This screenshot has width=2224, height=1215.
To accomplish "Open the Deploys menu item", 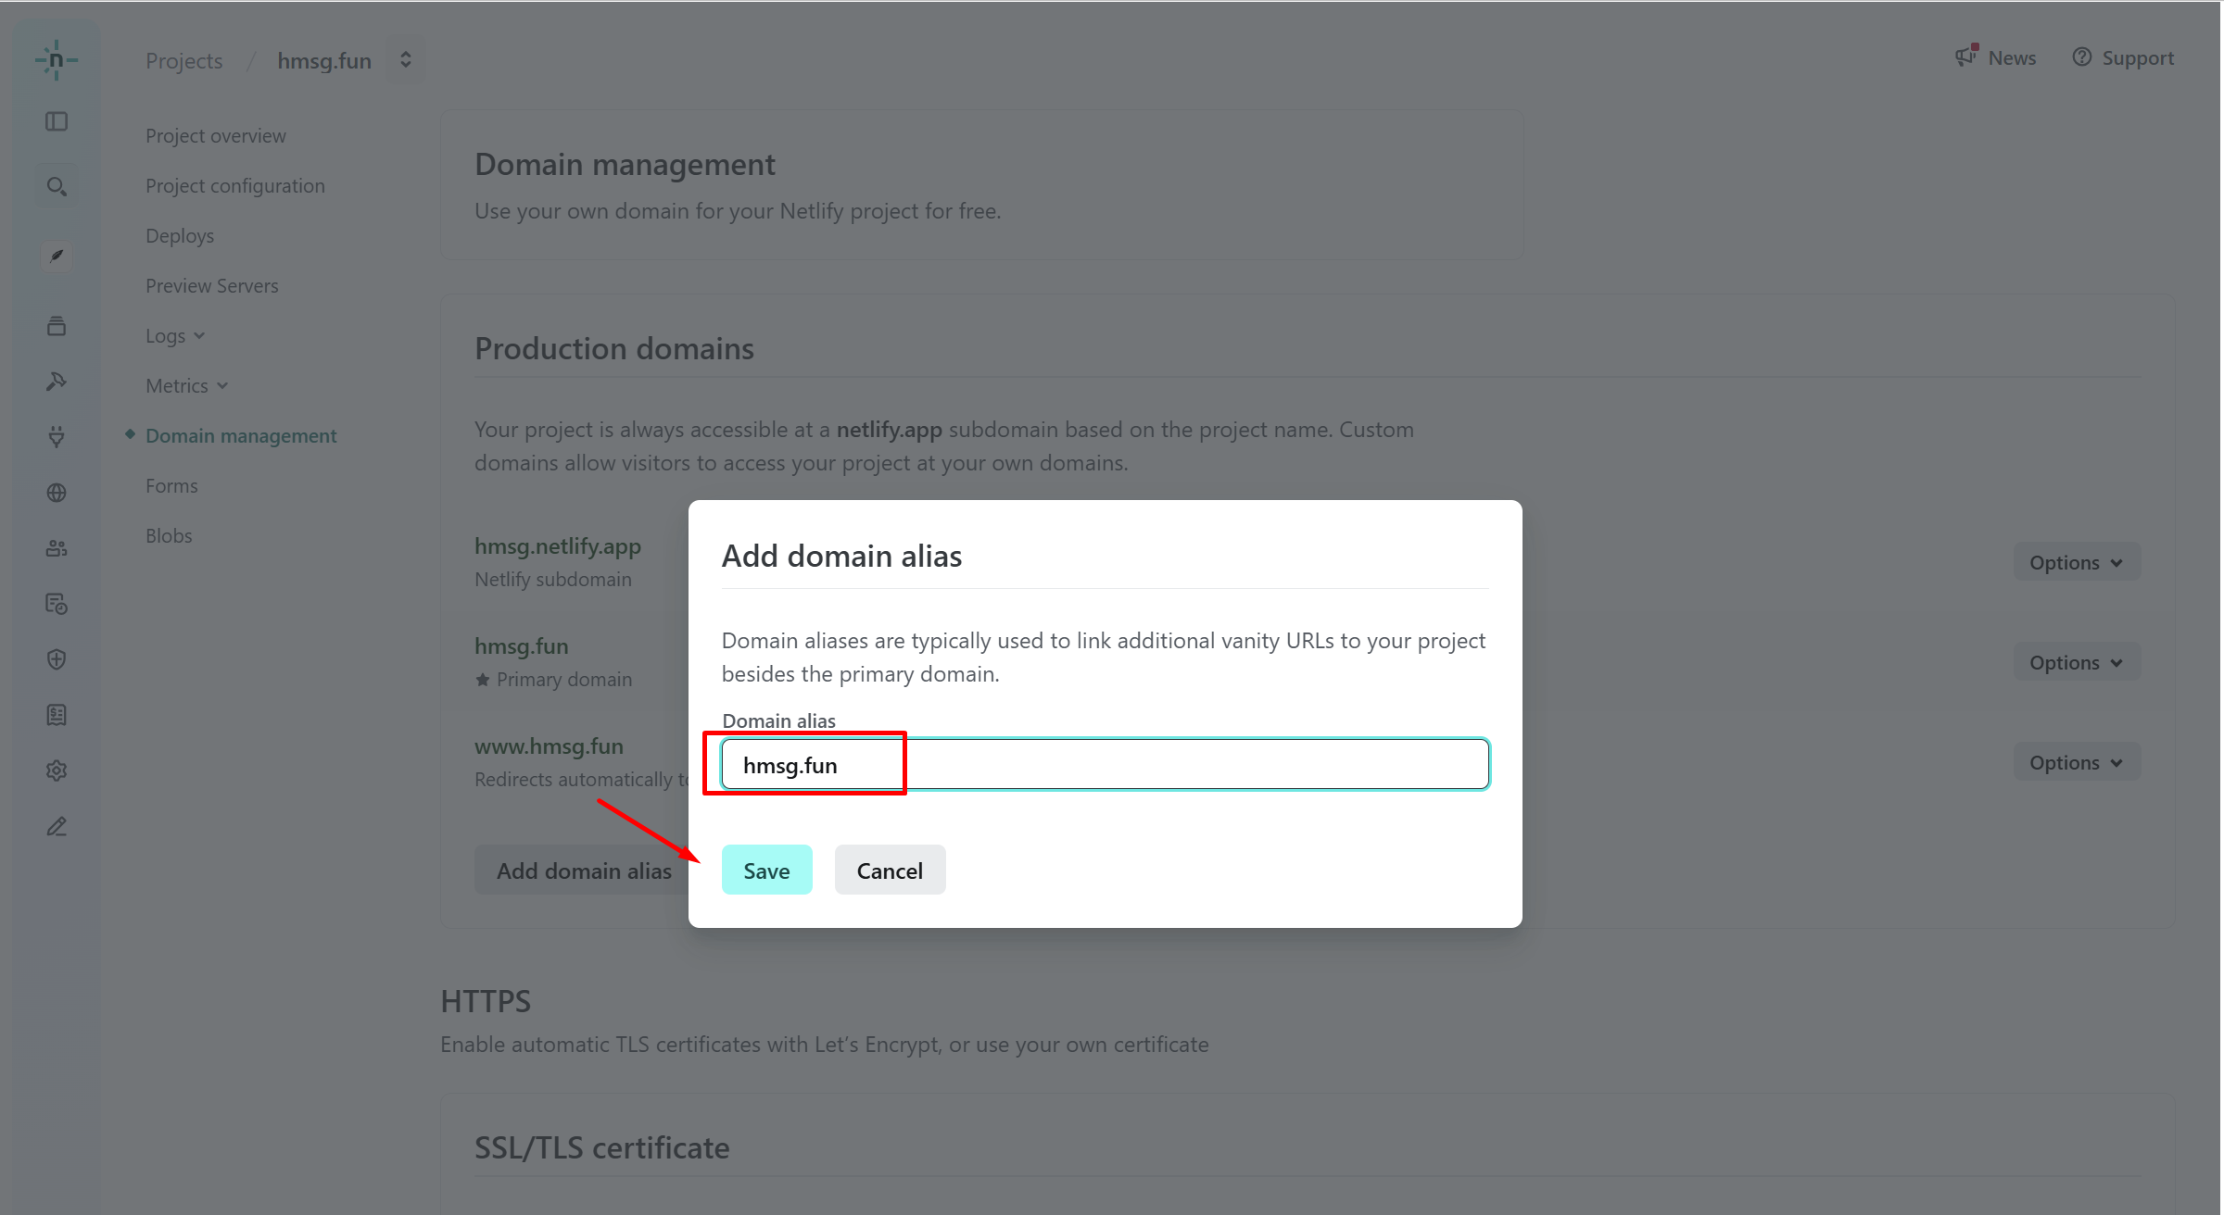I will pos(180,236).
